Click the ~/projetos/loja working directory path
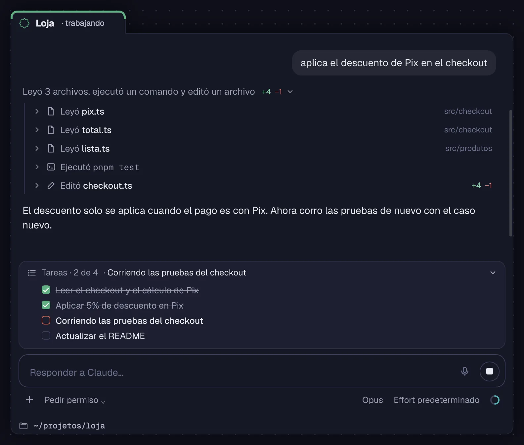The width and height of the screenshot is (524, 445). (69, 426)
